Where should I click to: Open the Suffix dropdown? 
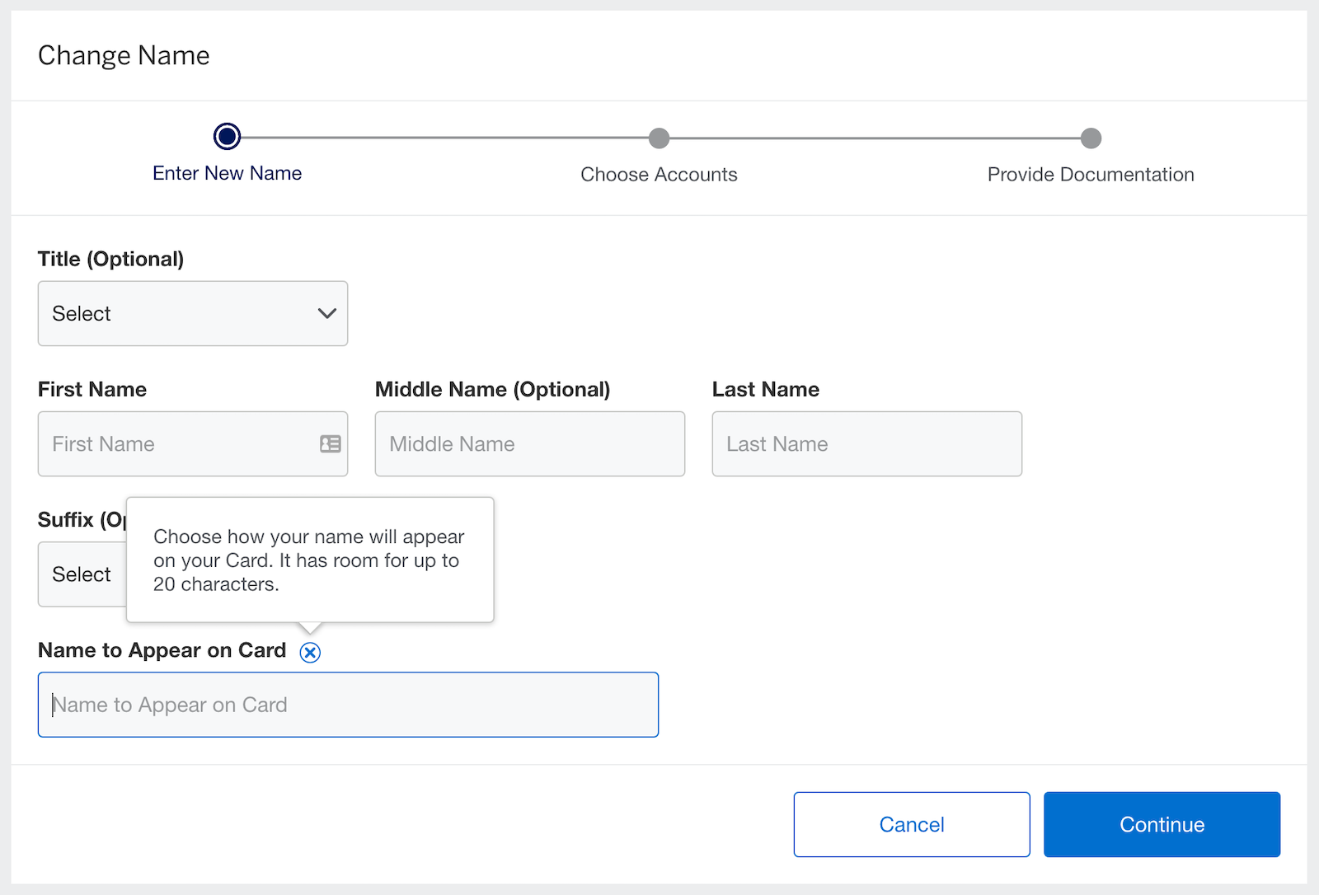pyautogui.click(x=82, y=574)
